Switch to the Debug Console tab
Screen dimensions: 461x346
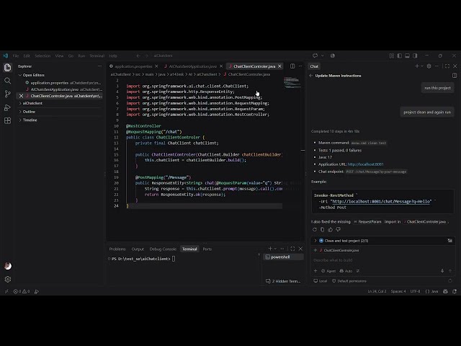pyautogui.click(x=163, y=249)
